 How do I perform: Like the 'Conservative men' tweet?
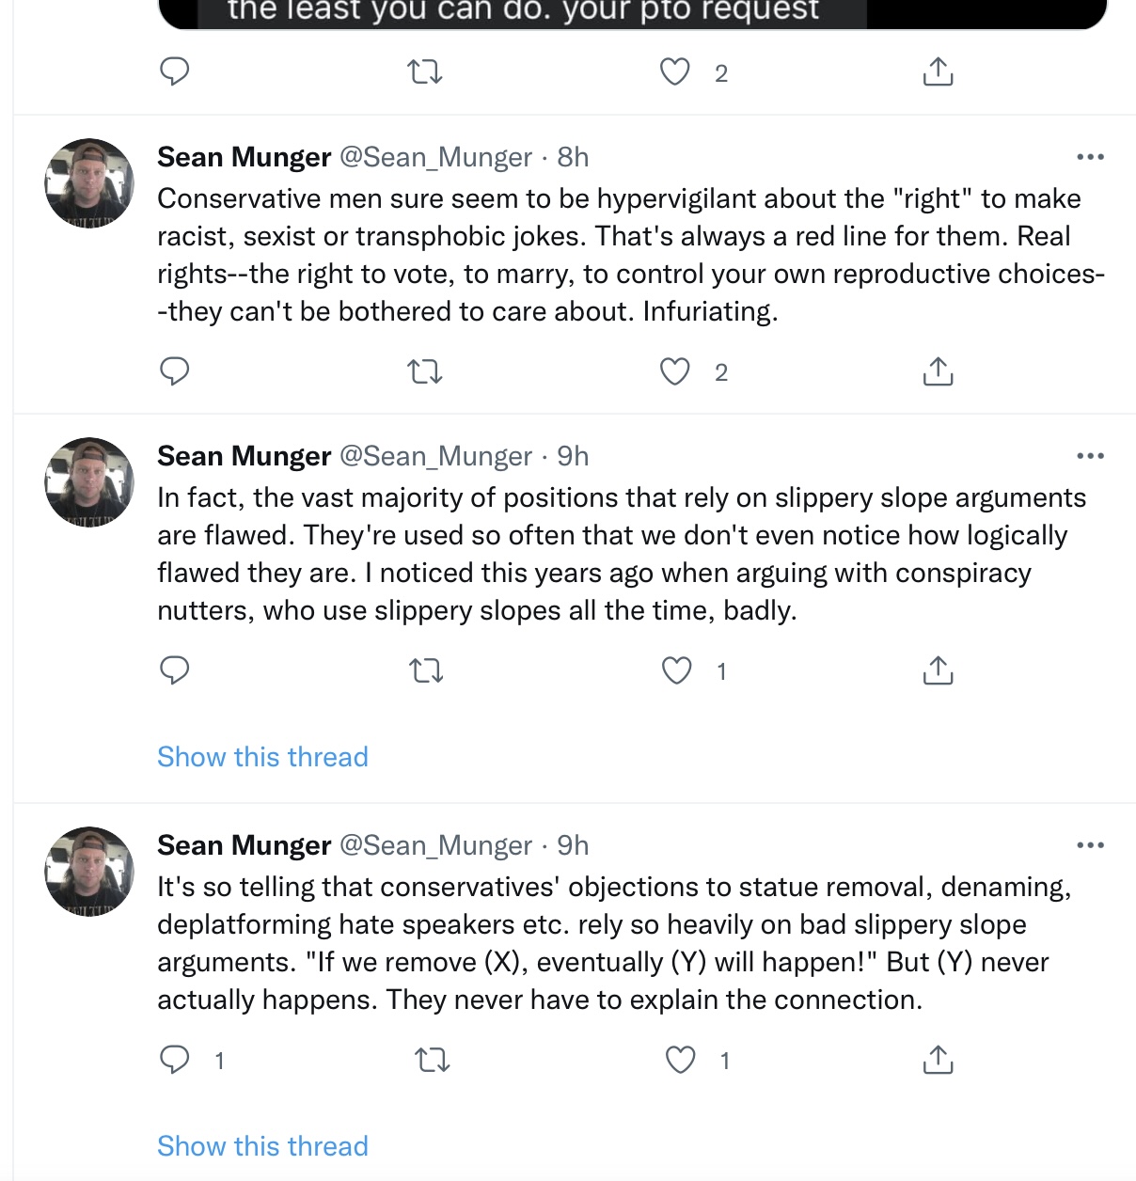pos(674,371)
